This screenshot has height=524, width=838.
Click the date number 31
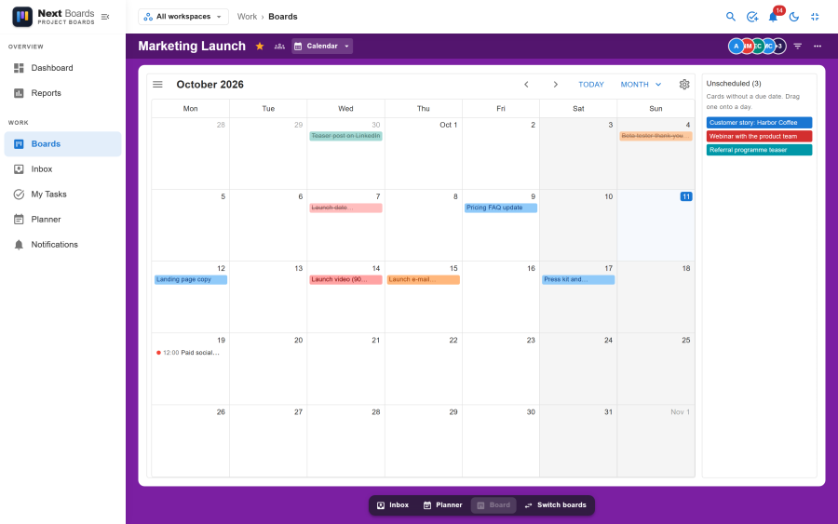(608, 411)
